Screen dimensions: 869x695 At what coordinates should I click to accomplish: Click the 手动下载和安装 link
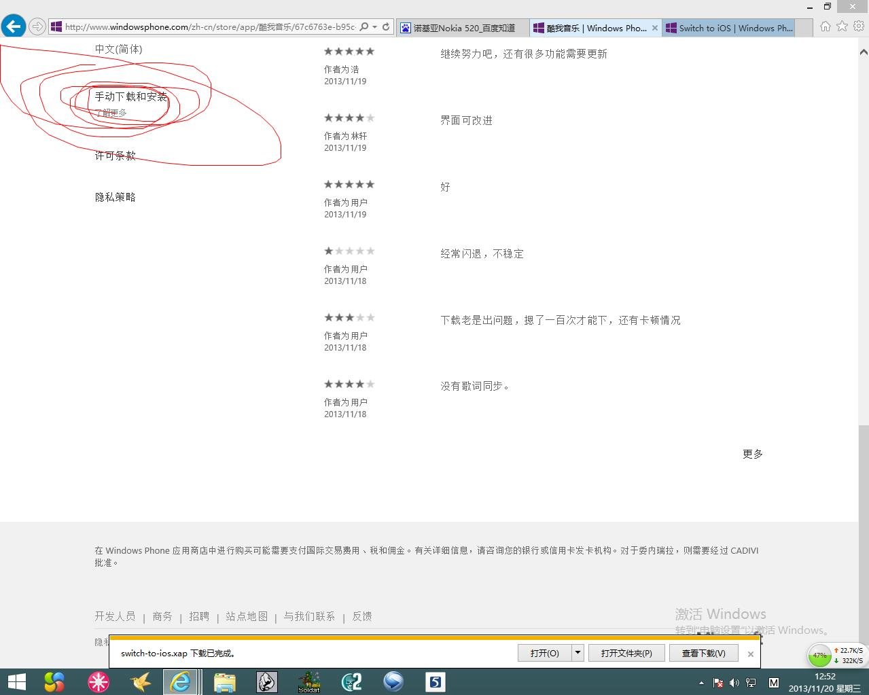(130, 96)
